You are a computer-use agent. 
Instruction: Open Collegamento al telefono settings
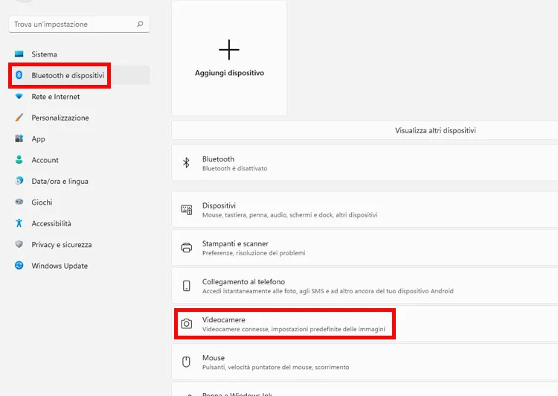click(x=365, y=286)
